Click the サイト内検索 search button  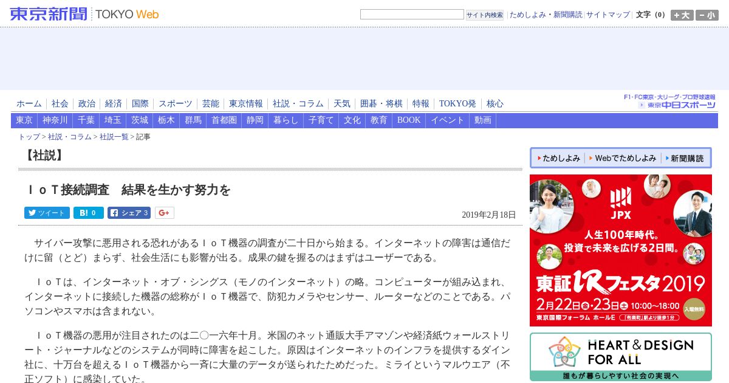click(485, 15)
